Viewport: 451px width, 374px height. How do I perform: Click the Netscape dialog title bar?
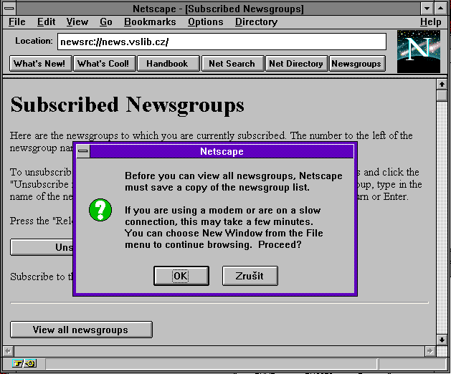coord(222,151)
